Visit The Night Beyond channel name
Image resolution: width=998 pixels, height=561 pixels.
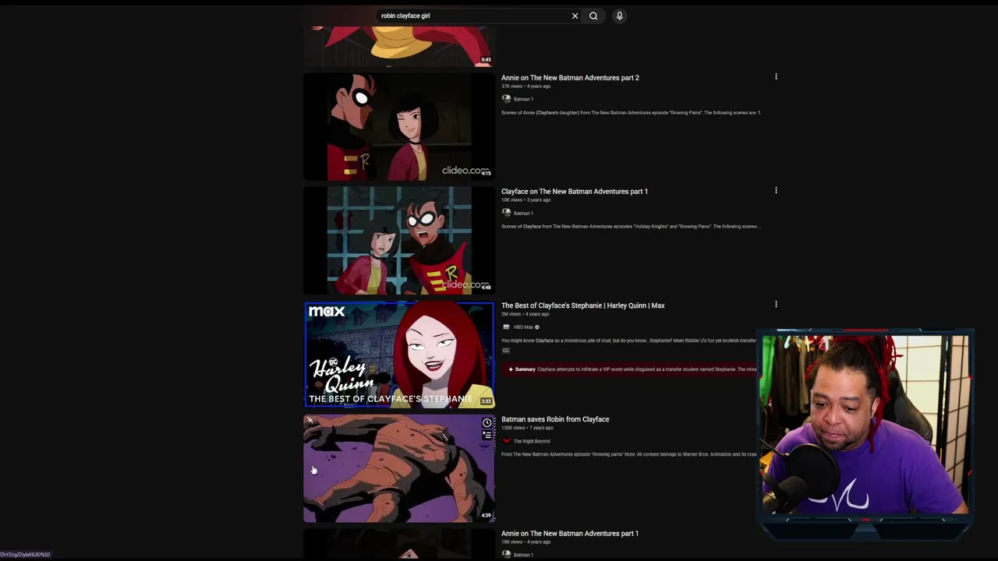(x=532, y=441)
